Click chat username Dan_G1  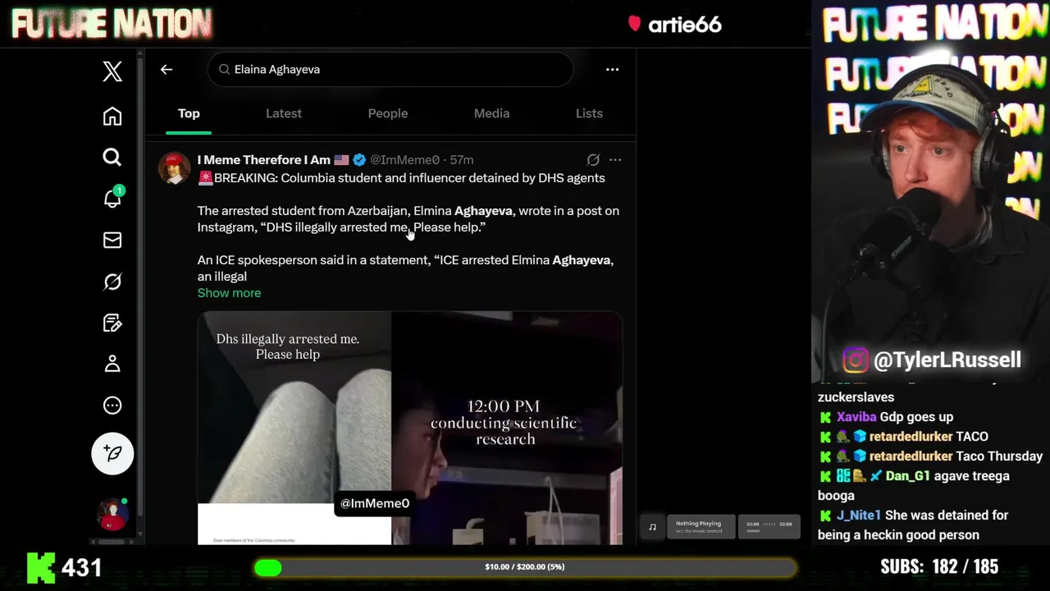click(x=907, y=476)
